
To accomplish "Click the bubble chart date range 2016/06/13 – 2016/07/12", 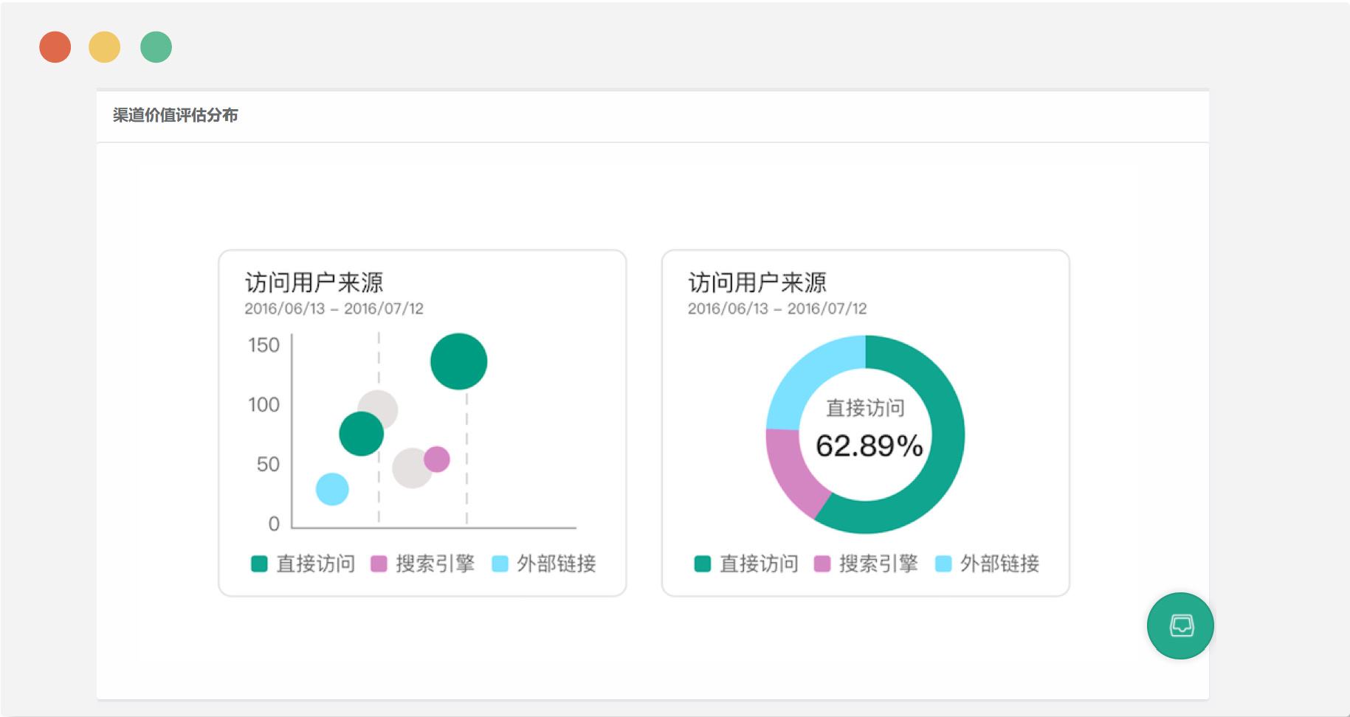I will (334, 308).
